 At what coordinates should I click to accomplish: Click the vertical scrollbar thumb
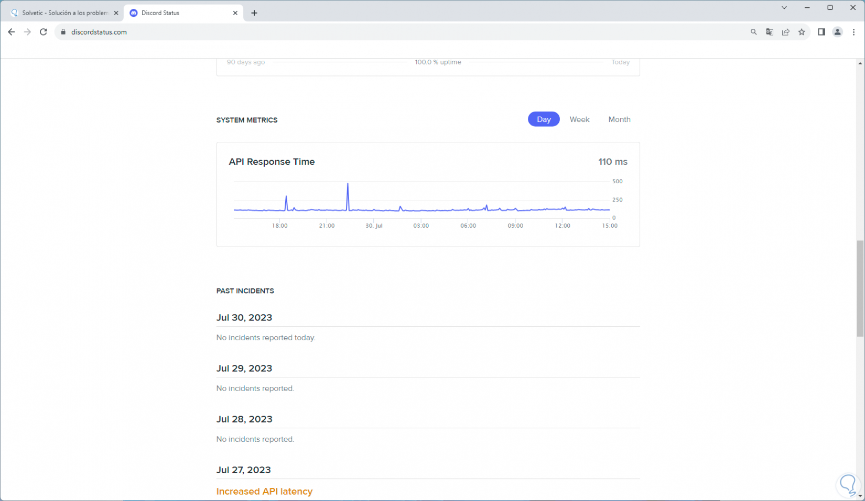pos(860,288)
